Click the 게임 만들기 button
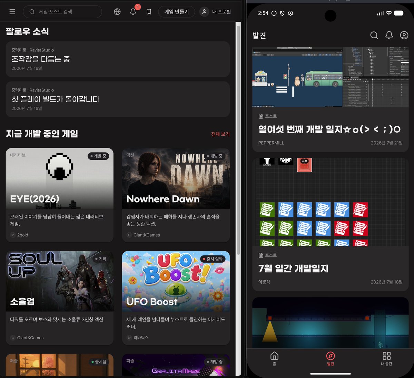This screenshot has width=414, height=378. click(x=176, y=12)
